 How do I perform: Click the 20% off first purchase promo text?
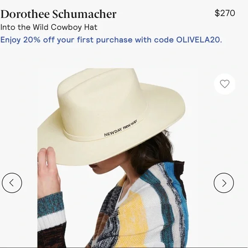tap(111, 40)
